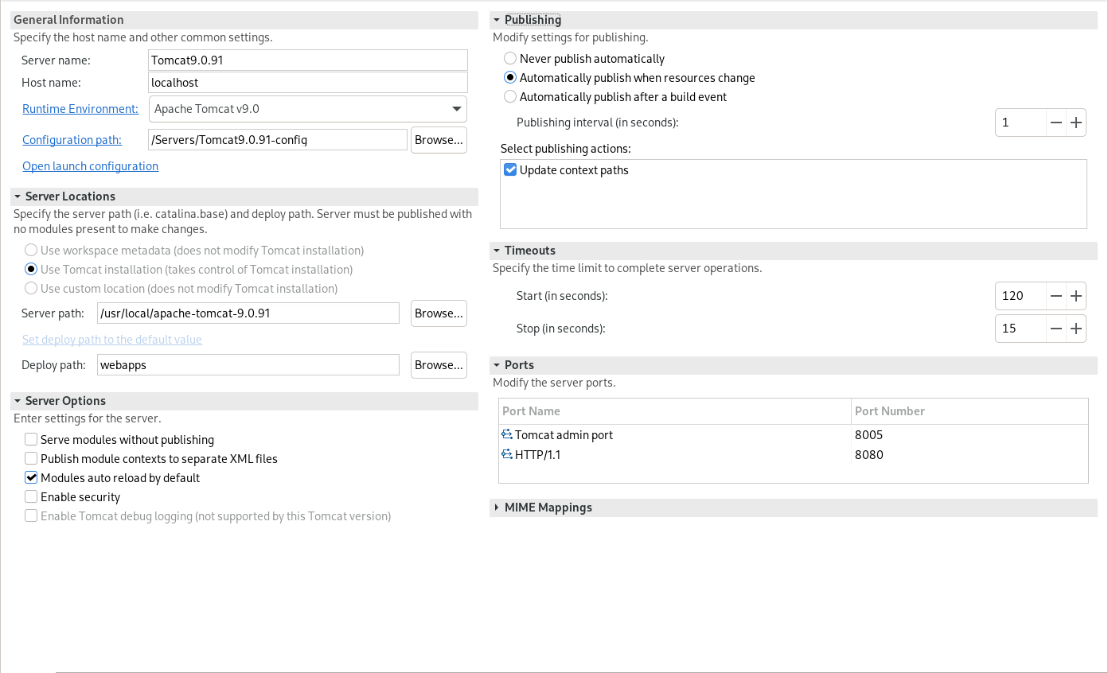Click the Port Name column header
This screenshot has height=673, width=1108.
(x=531, y=411)
